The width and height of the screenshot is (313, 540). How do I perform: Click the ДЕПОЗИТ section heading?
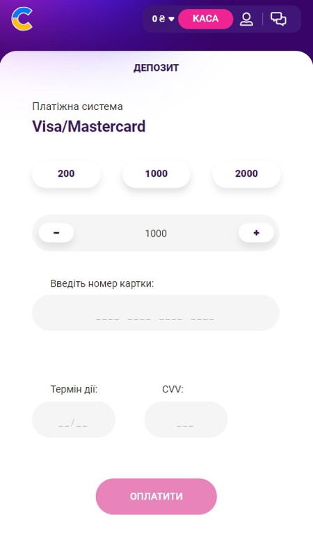[x=156, y=67]
